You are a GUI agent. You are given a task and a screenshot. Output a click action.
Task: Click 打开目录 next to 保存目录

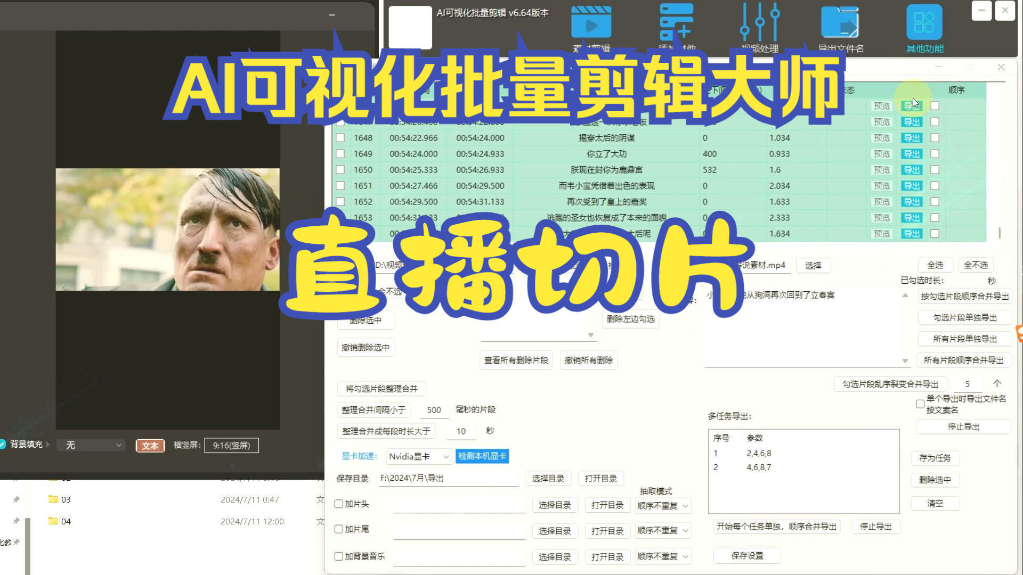click(x=600, y=478)
